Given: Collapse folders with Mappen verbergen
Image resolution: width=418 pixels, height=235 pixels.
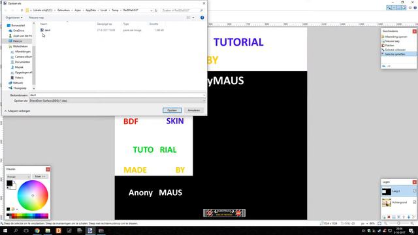Looking at the screenshot, I should (x=18, y=111).
